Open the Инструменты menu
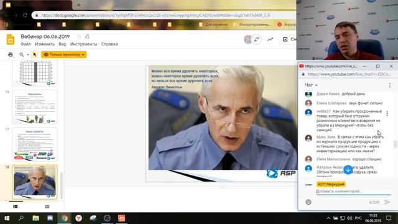 click(x=83, y=44)
